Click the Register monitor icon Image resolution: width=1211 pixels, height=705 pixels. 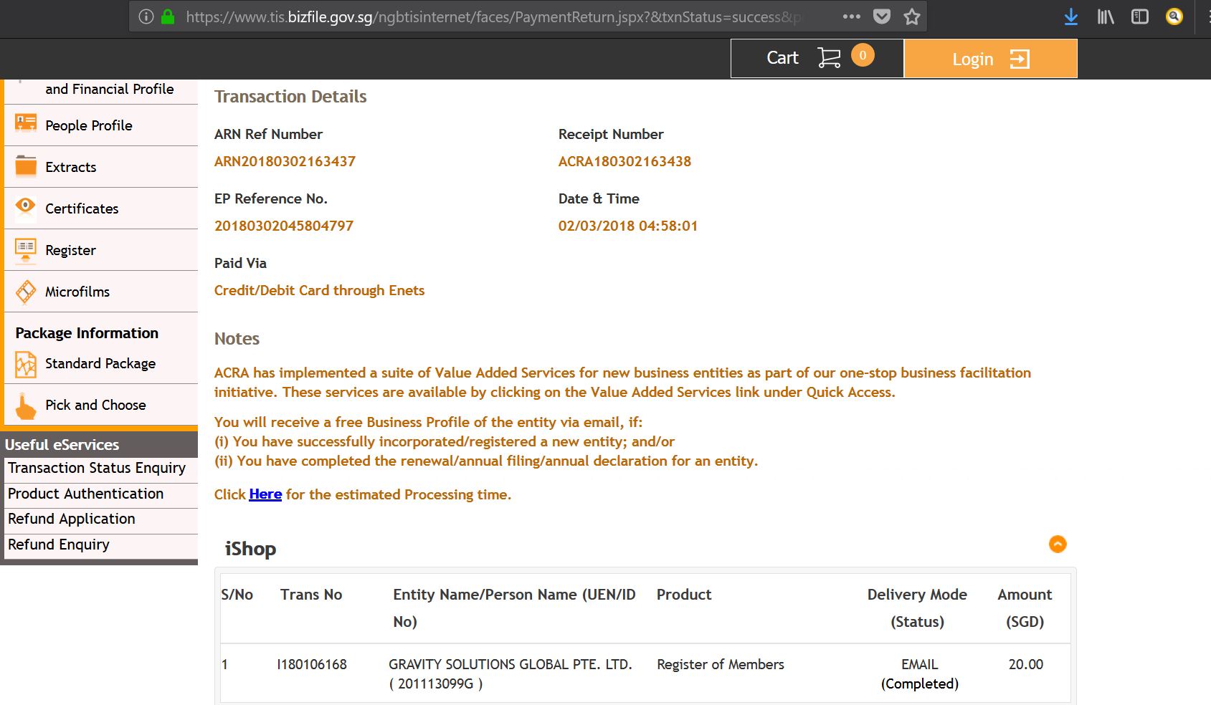pyautogui.click(x=26, y=249)
